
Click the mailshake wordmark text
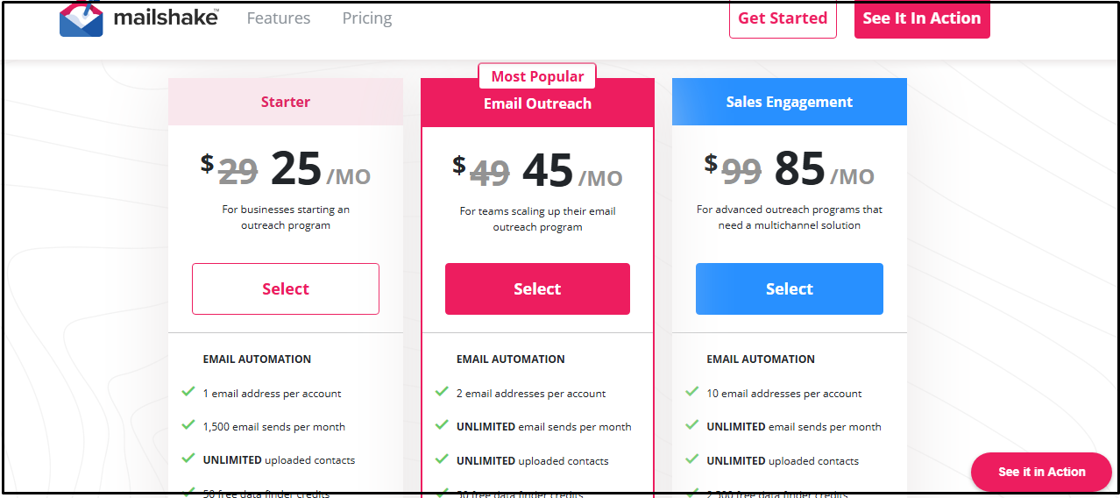point(166,18)
